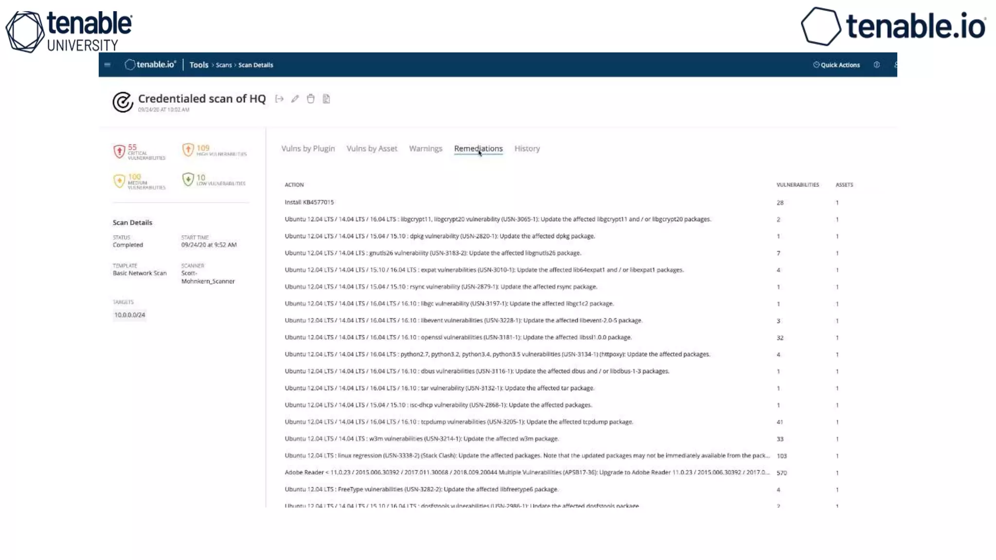Open the Warnings tab
996x560 pixels.
pos(426,149)
